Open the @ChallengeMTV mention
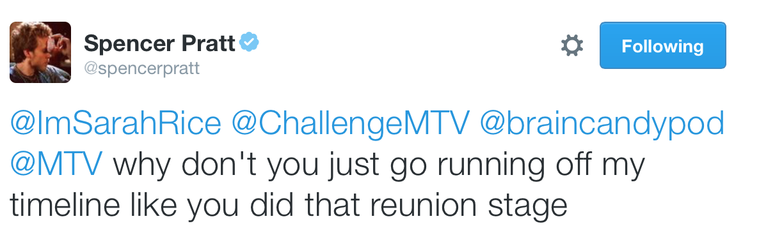The height and width of the screenshot is (235, 759). (x=351, y=124)
